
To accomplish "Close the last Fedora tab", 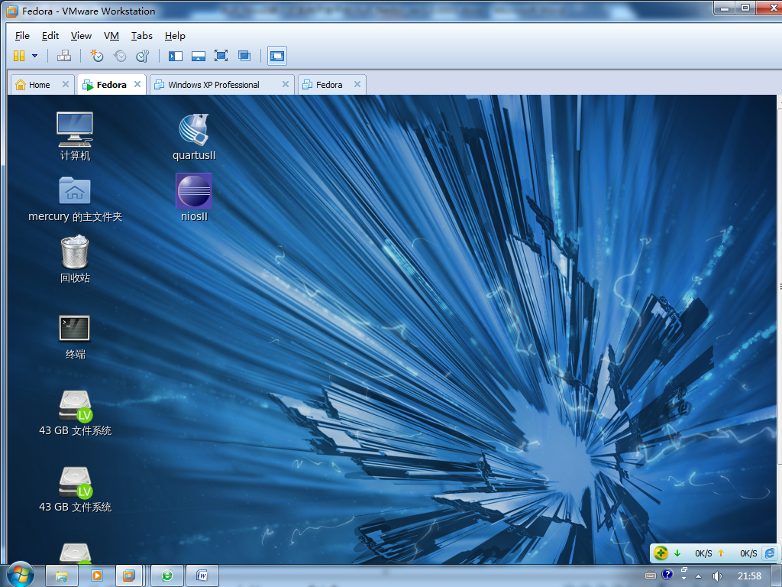I will point(357,84).
